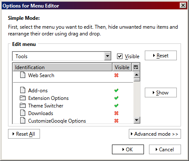
Task: Click the page icon beside Add-ons
Action: click(x=23, y=90)
